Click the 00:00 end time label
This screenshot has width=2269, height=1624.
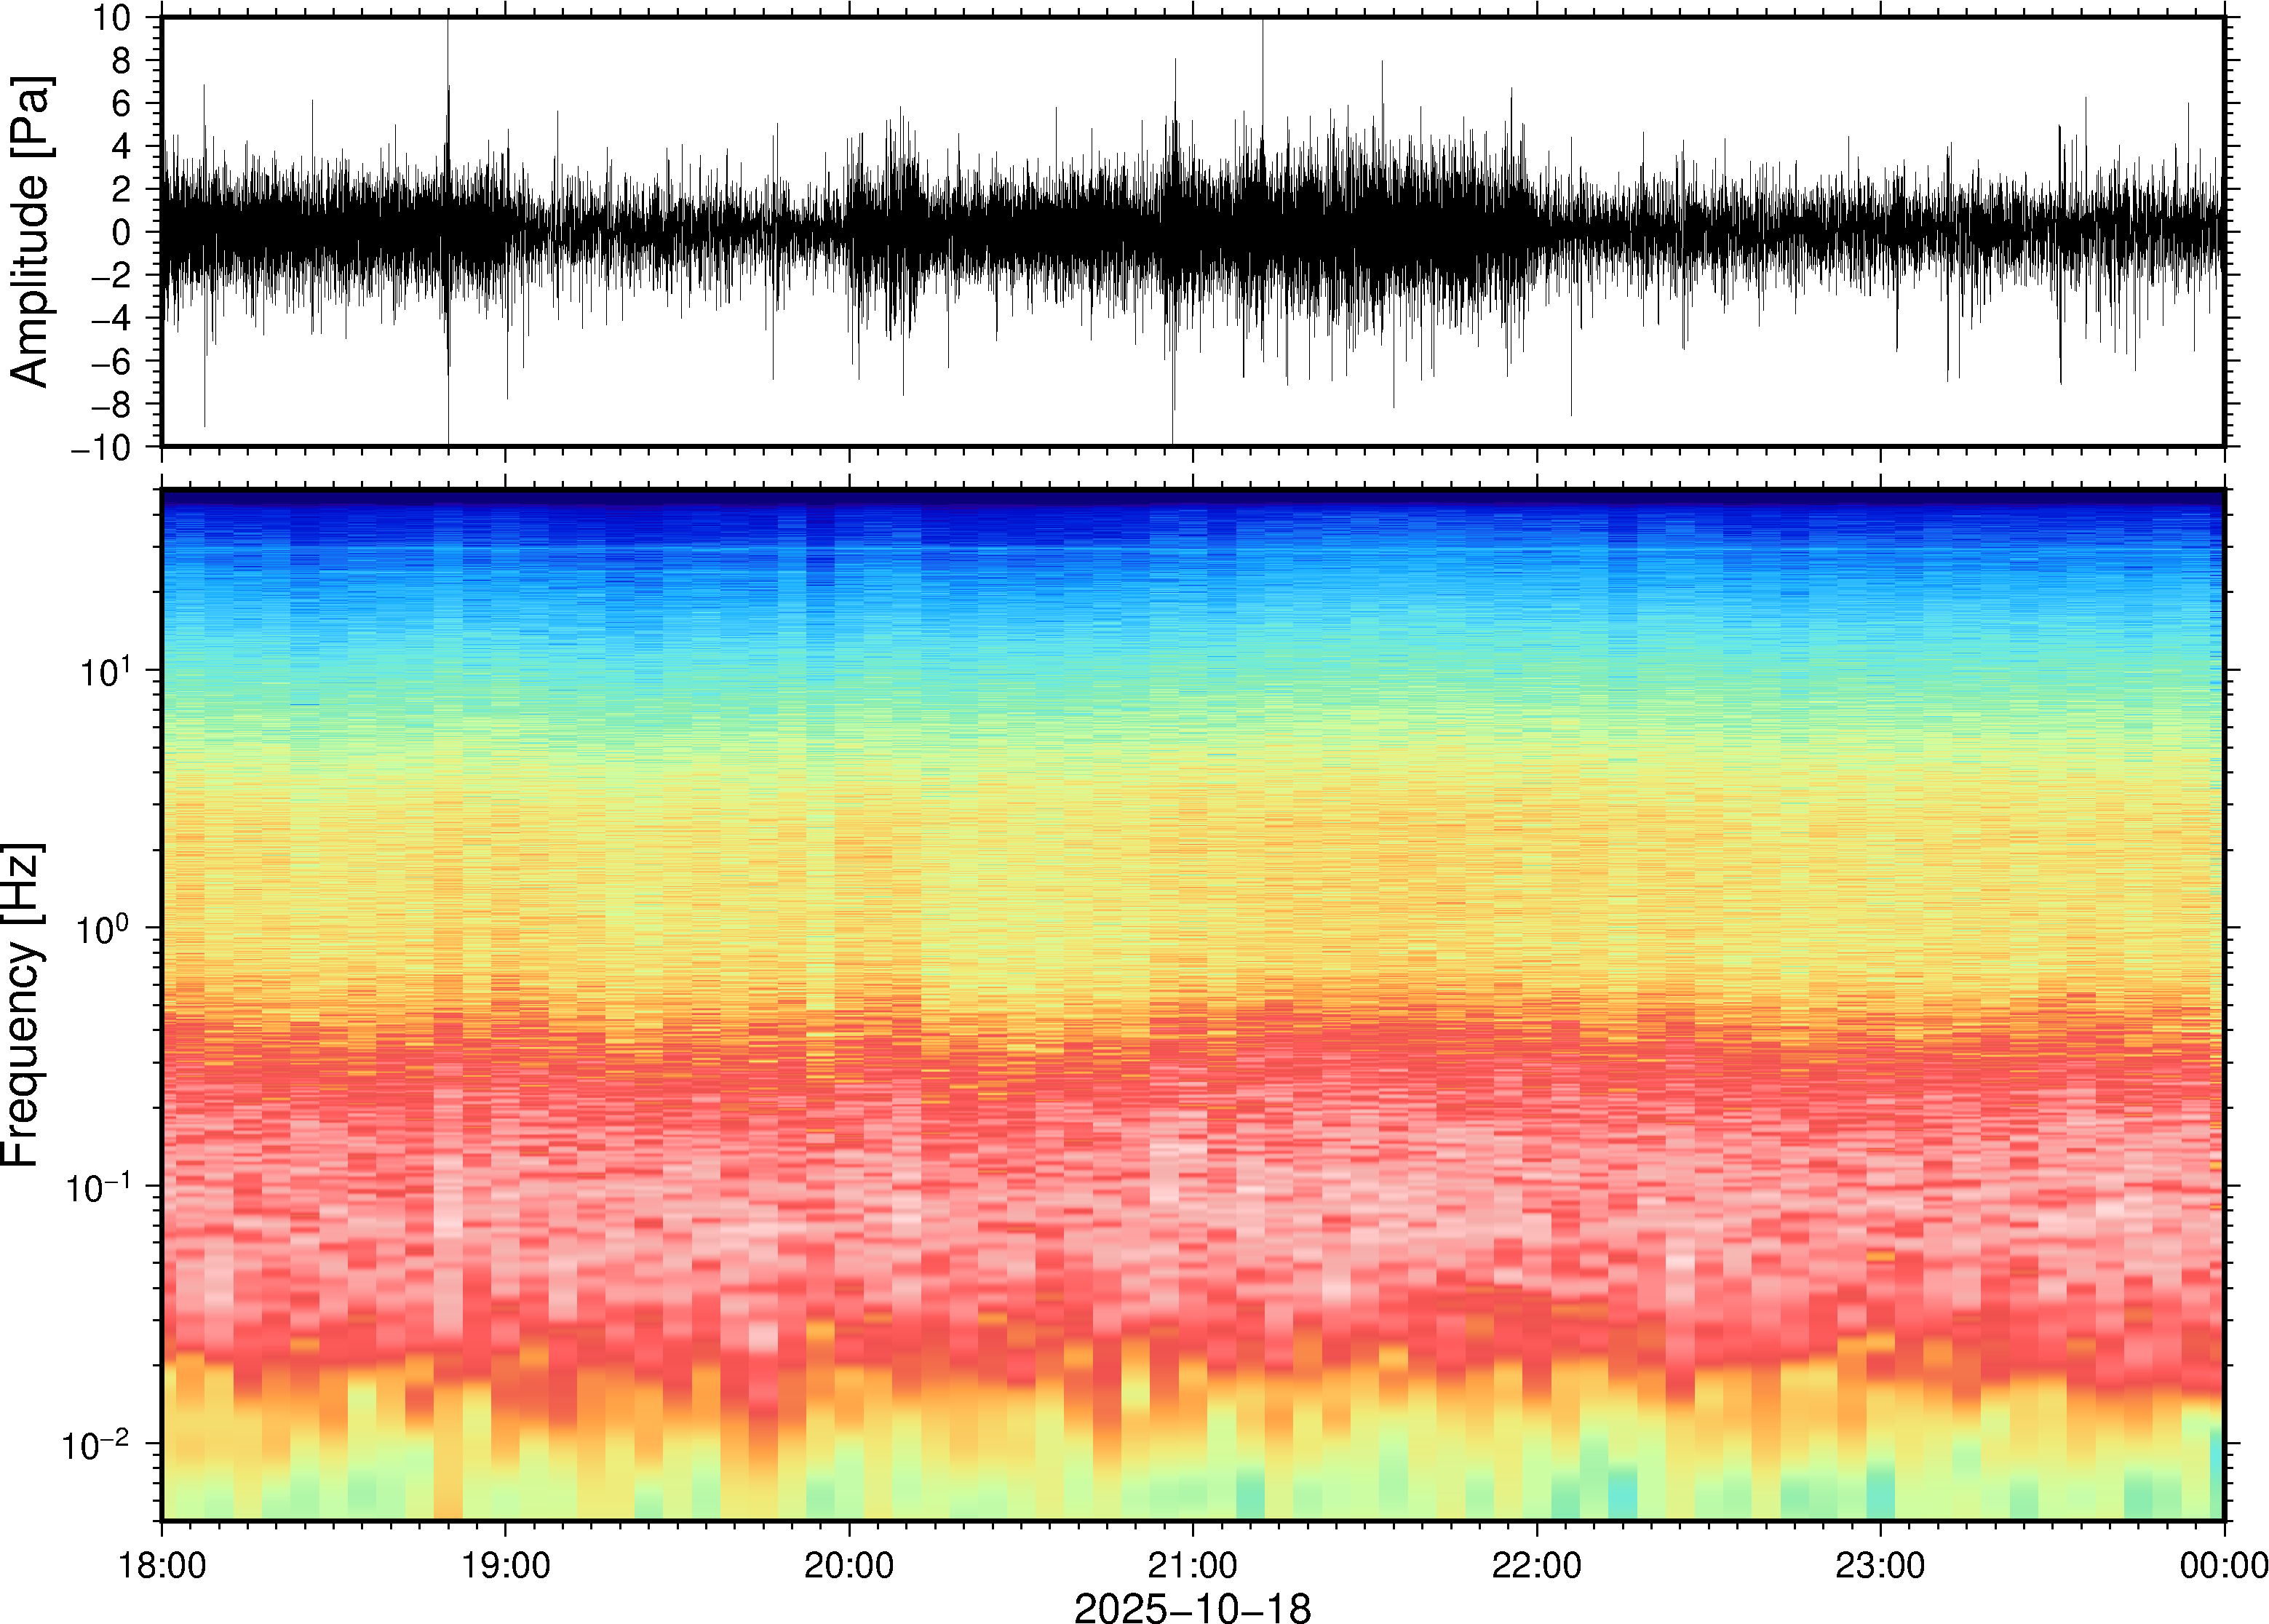[x=2222, y=1565]
